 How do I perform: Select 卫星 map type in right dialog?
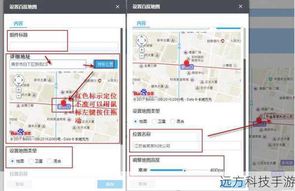(x=154, y=121)
